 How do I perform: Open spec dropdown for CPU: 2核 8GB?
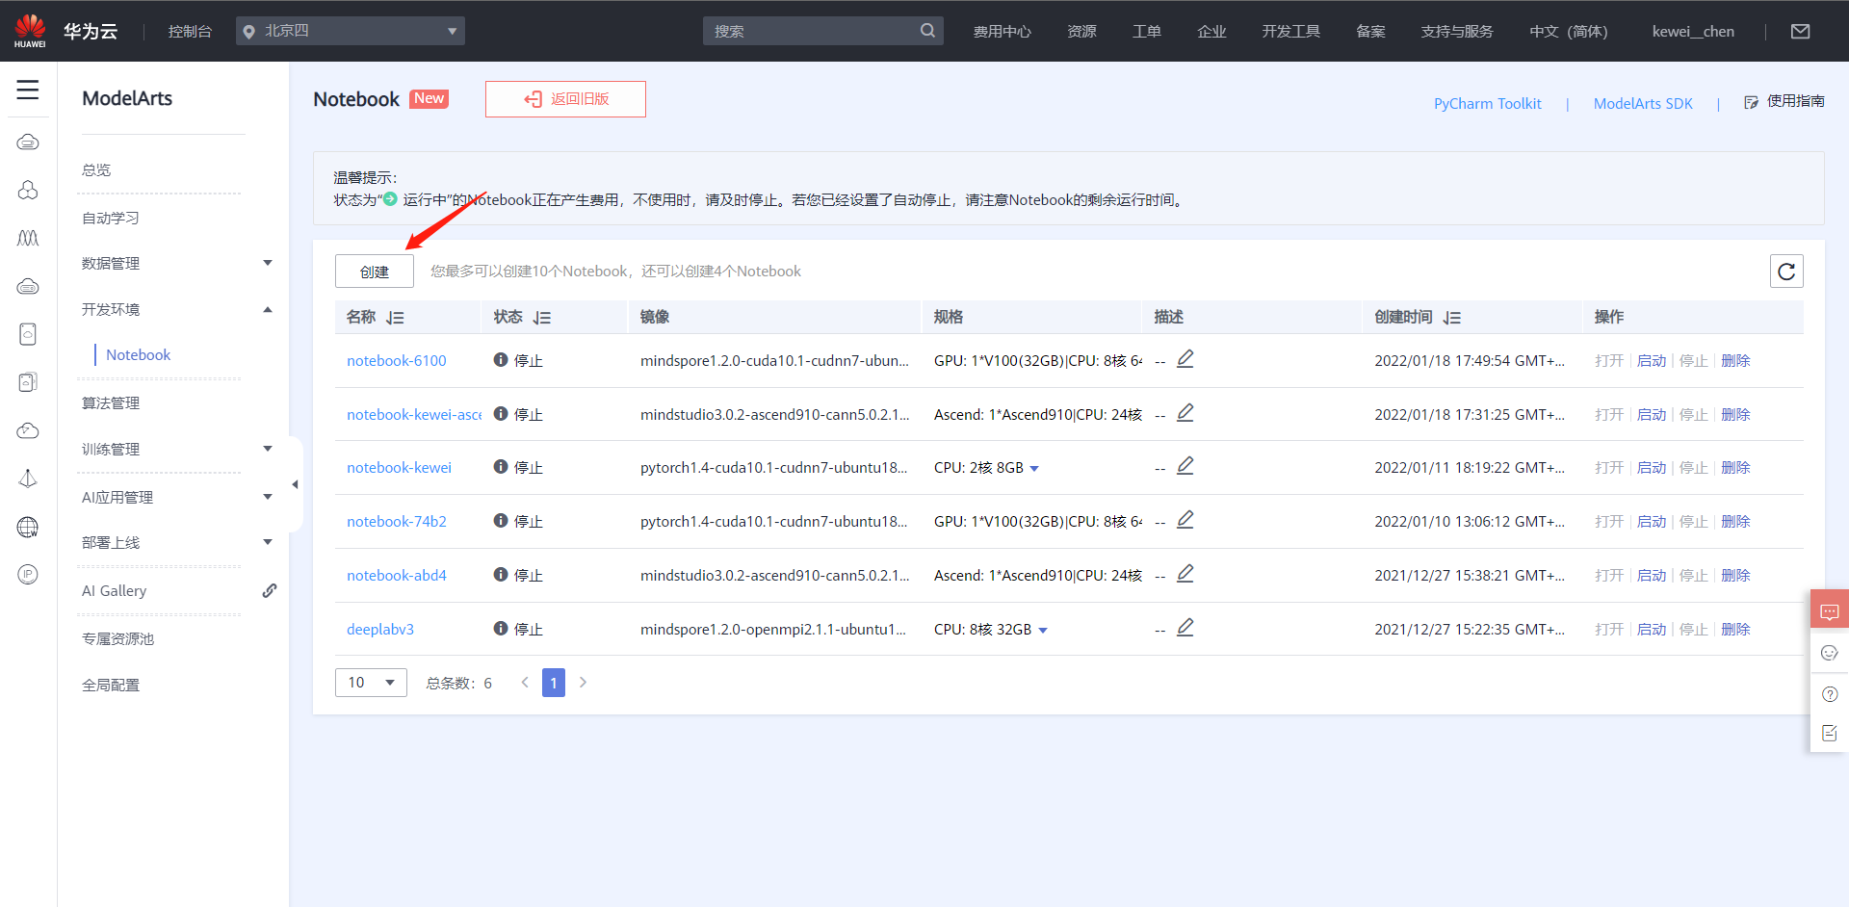[1034, 469]
